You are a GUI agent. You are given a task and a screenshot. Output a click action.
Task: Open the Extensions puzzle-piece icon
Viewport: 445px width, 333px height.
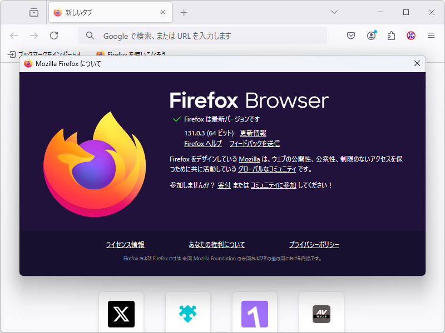click(391, 35)
